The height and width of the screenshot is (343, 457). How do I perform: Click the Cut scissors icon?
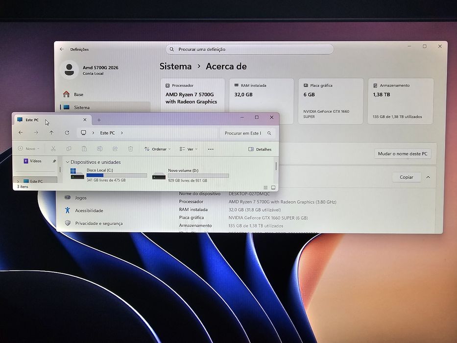pyautogui.click(x=53, y=149)
